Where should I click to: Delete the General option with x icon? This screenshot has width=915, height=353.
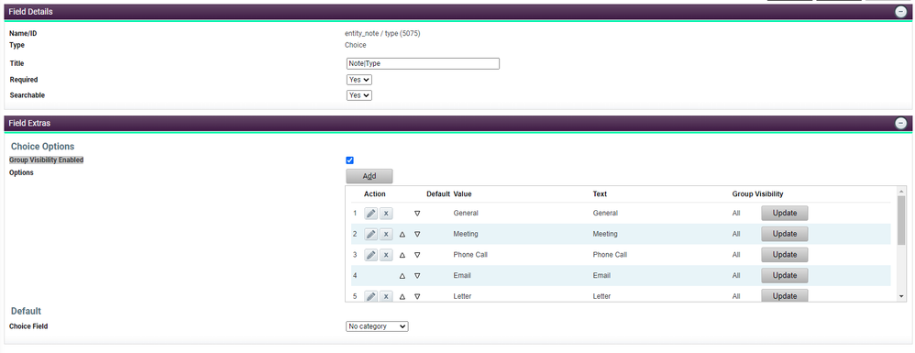click(x=386, y=214)
